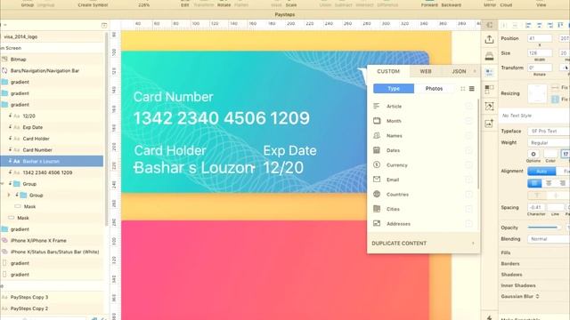
Task: Click the Character spacing field
Action: 536,207
